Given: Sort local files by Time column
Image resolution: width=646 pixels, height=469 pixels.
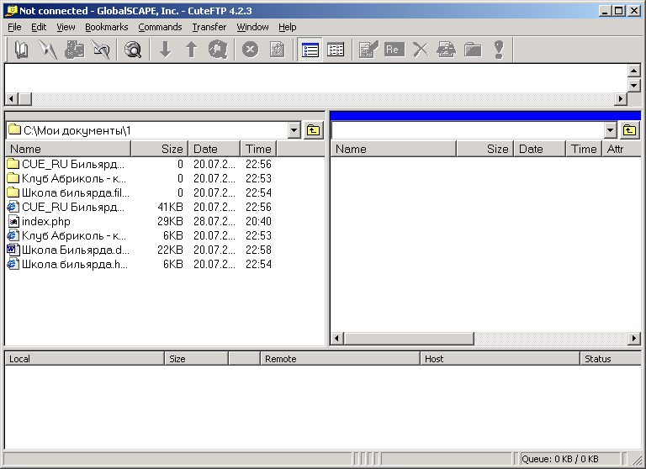Looking at the screenshot, I should tap(258, 149).
